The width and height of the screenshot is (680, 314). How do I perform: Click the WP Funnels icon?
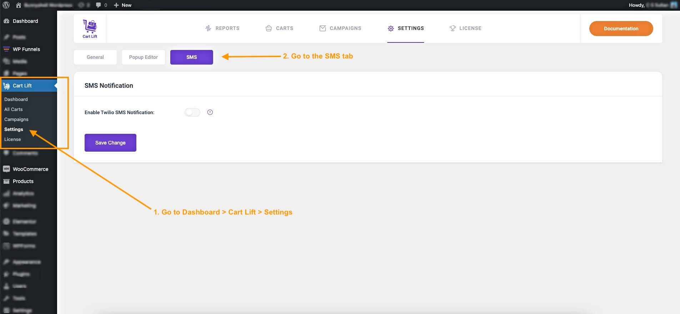6,49
